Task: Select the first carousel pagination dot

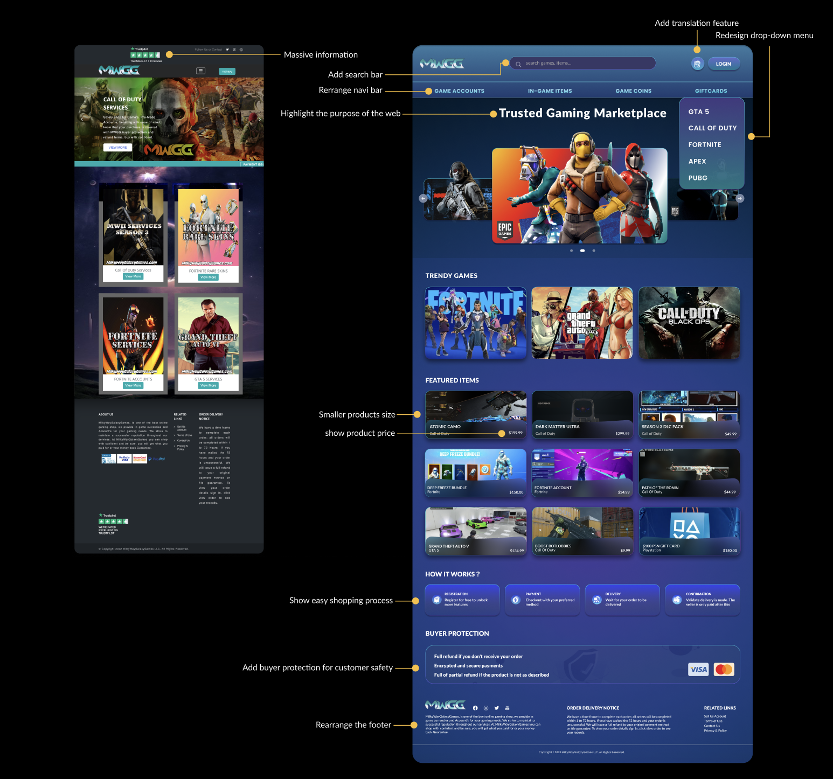Action: 571,251
